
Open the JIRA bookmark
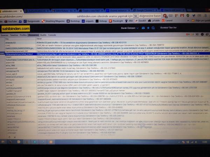pyautogui.click(x=129, y=21)
